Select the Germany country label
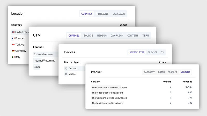 pos(21,51)
